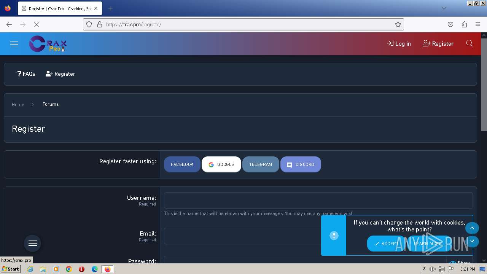The image size is (487, 274).
Task: Register using the Google button
Action: [221, 164]
